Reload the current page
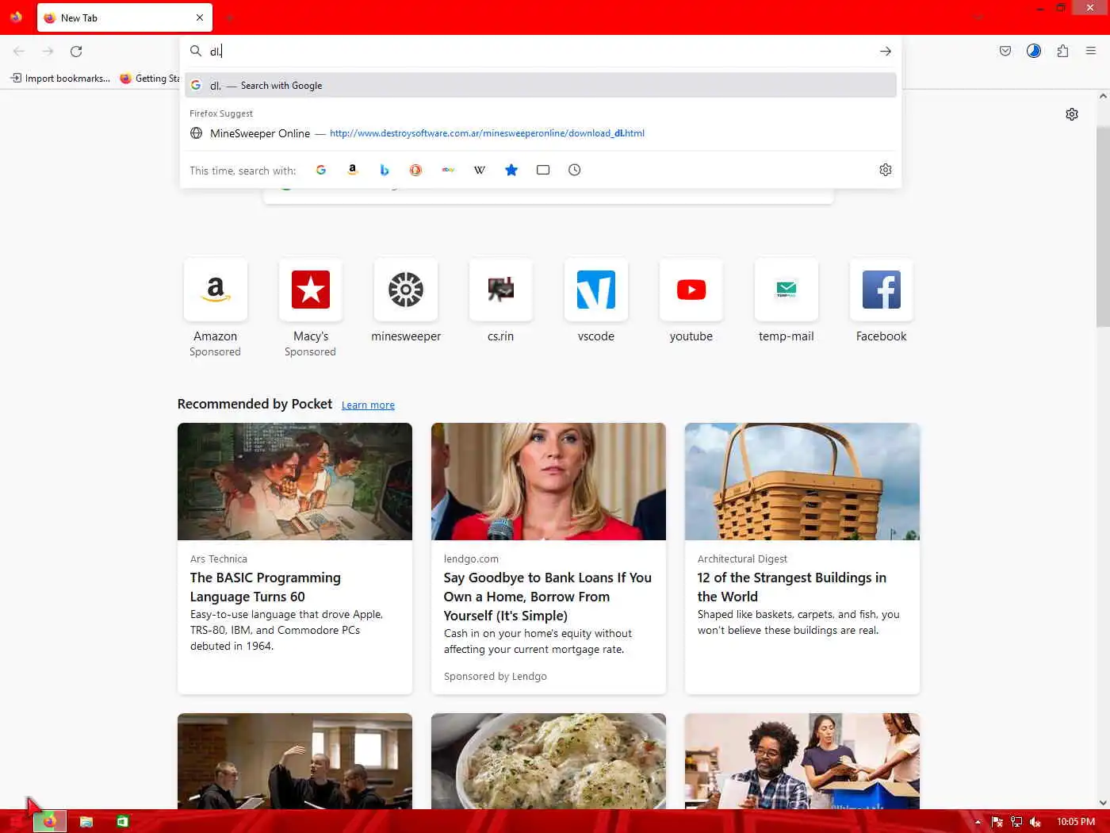1110x833 pixels. pyautogui.click(x=76, y=52)
